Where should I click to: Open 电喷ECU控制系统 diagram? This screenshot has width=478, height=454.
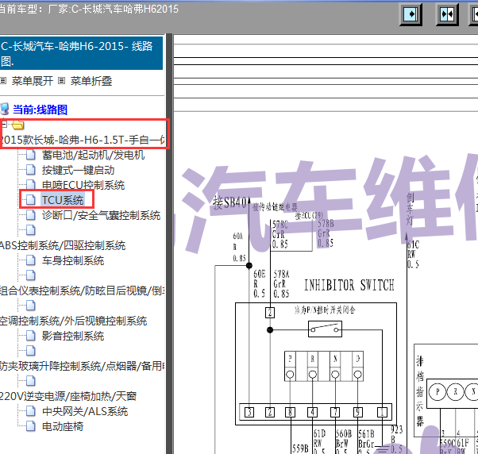83,185
